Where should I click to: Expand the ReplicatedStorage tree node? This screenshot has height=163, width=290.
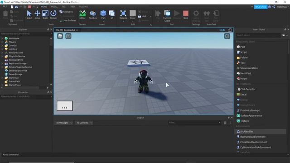pyautogui.click(x=2, y=63)
